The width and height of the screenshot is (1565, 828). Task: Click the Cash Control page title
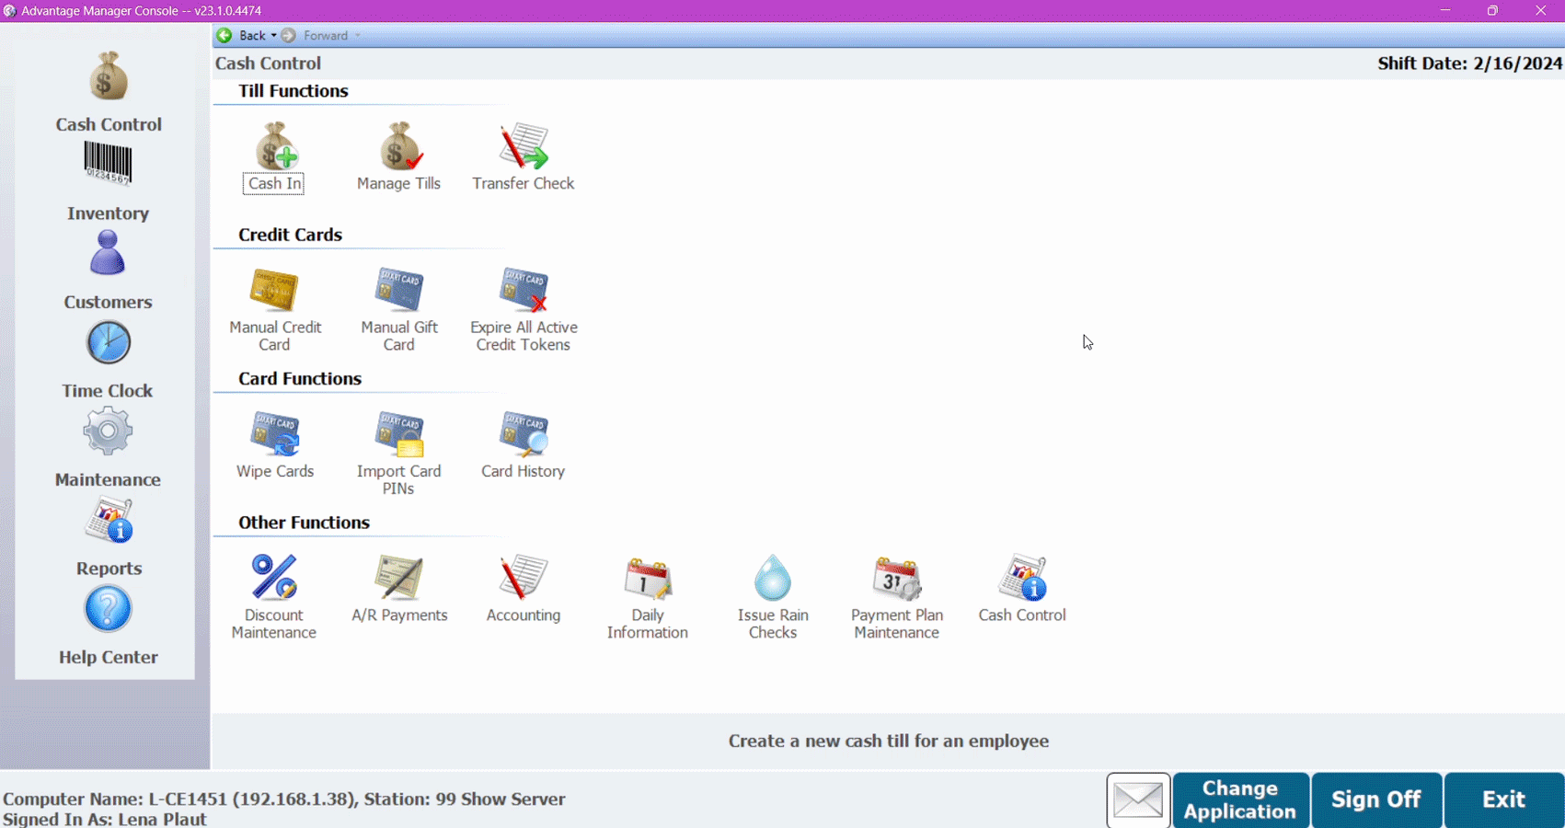click(x=268, y=63)
